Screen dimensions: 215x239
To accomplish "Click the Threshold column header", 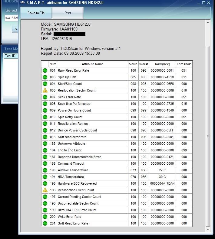I will tap(184, 64).
